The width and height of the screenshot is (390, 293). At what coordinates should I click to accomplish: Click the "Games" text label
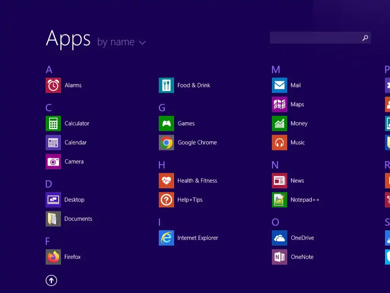pos(186,123)
